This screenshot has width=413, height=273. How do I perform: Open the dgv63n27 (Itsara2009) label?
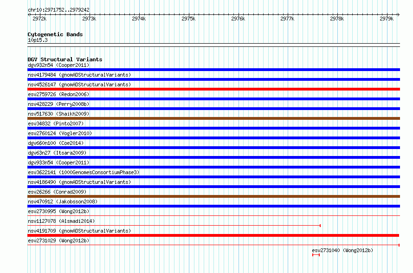[57, 153]
